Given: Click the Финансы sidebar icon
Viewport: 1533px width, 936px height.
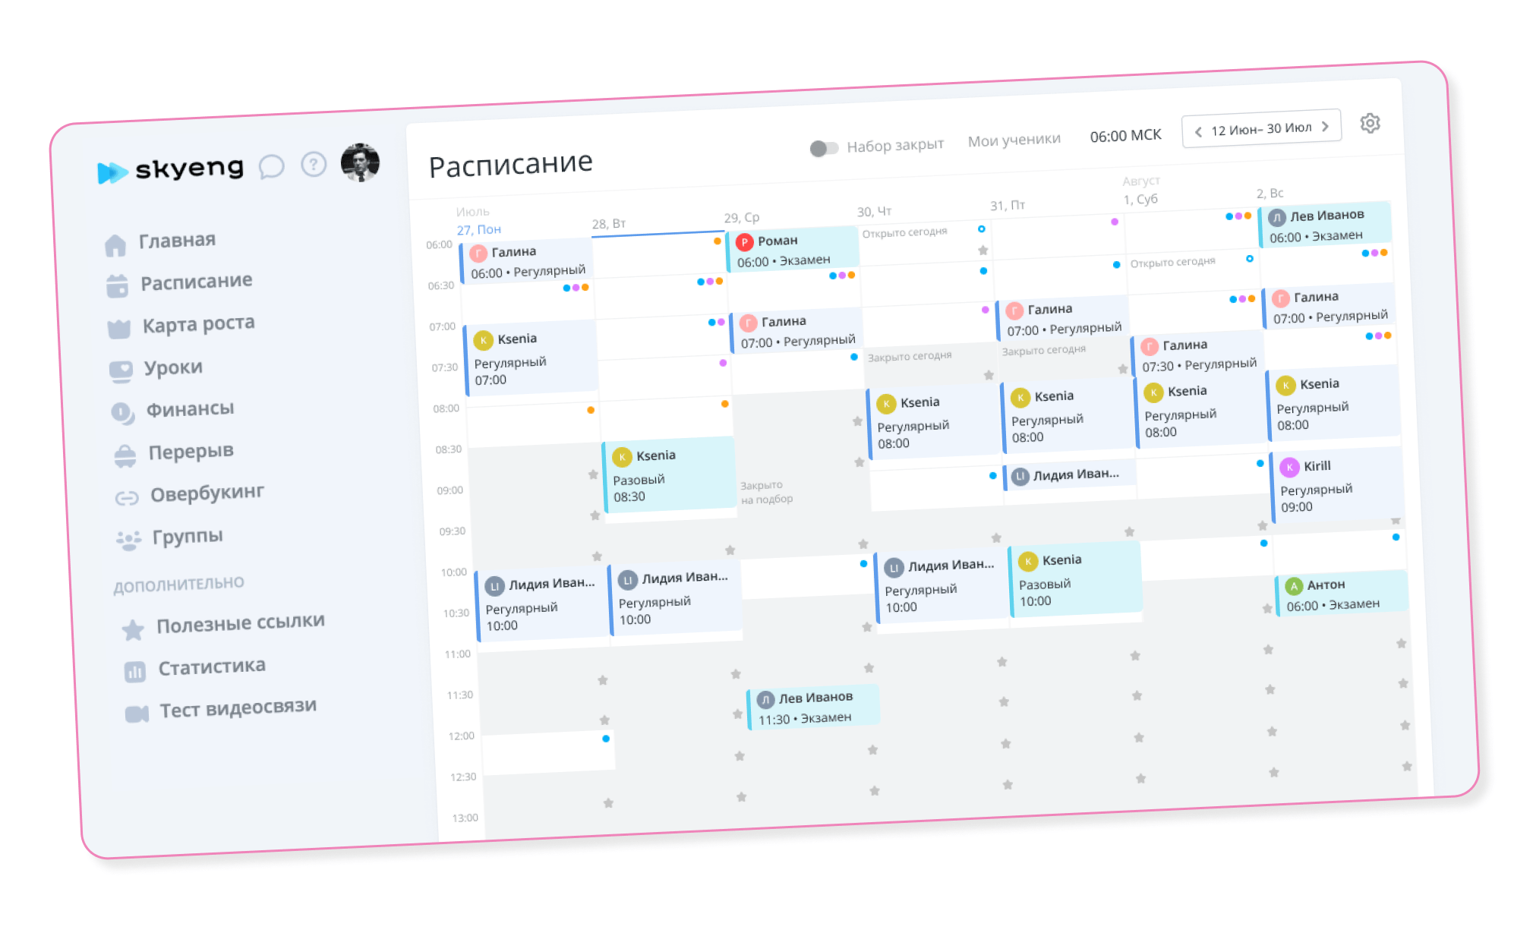Looking at the screenshot, I should (x=117, y=407).
